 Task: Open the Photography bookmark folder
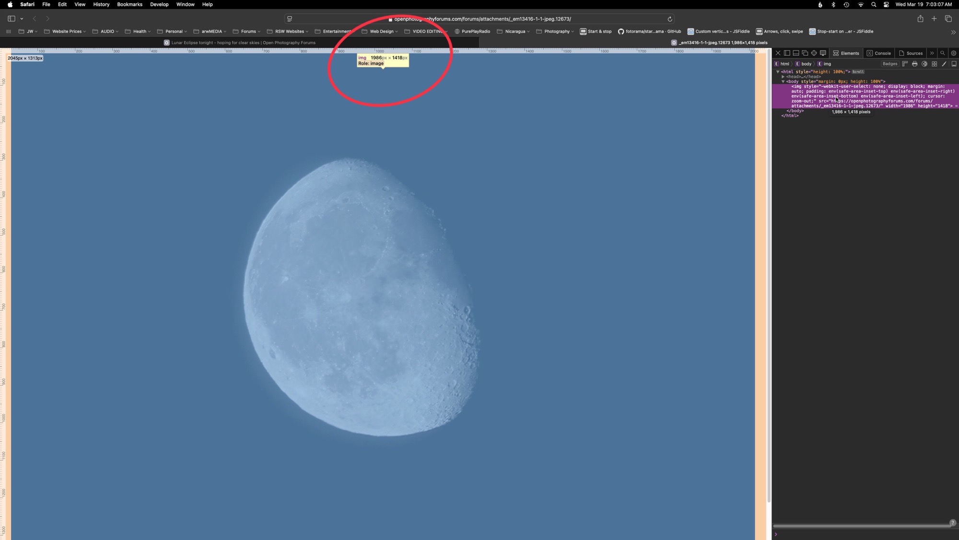tap(555, 32)
